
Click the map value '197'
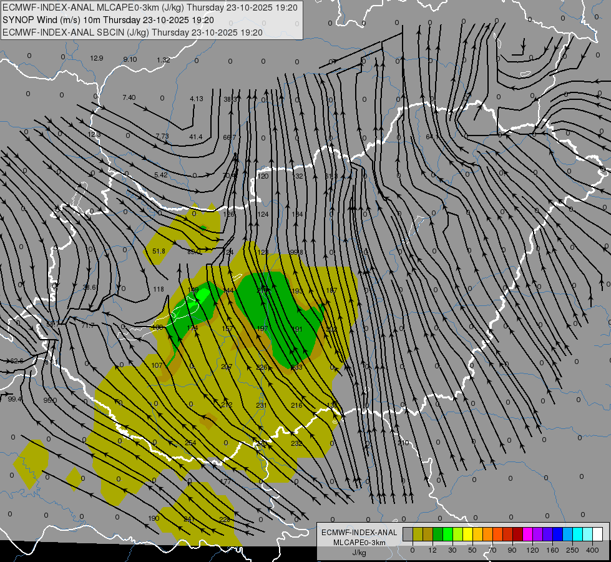(x=263, y=328)
